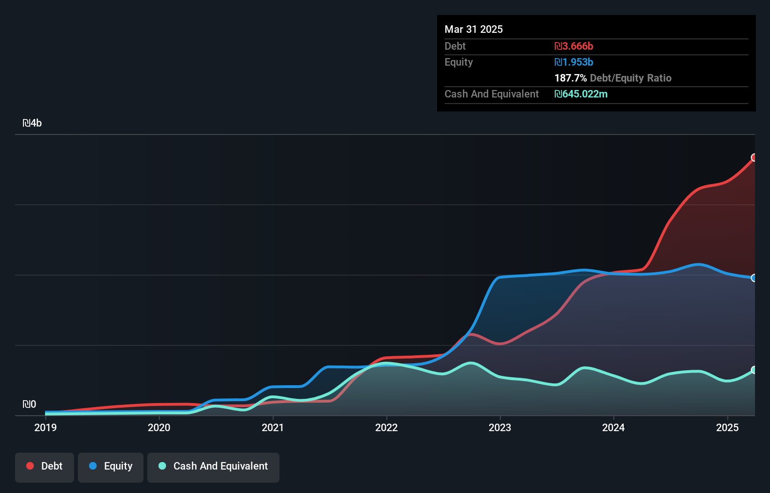Click the shekel symbol next to Debt value
The height and width of the screenshot is (493, 770).
pos(558,46)
